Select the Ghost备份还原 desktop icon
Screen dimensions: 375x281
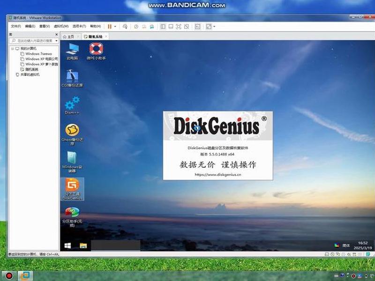pyautogui.click(x=72, y=134)
